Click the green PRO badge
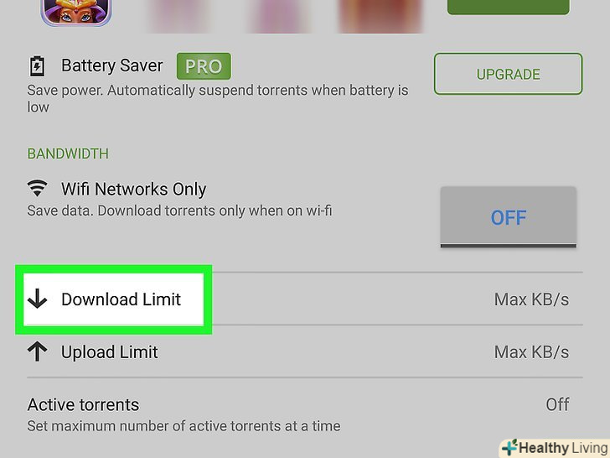Screen dimensions: 610x458 pos(204,66)
